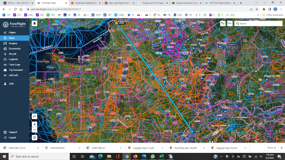This screenshot has height=160, width=285.
Task: Focus the map Search field
Action: [x=258, y=23]
